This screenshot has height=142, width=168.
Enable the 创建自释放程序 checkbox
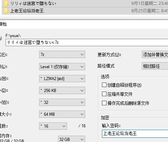point(104,85)
